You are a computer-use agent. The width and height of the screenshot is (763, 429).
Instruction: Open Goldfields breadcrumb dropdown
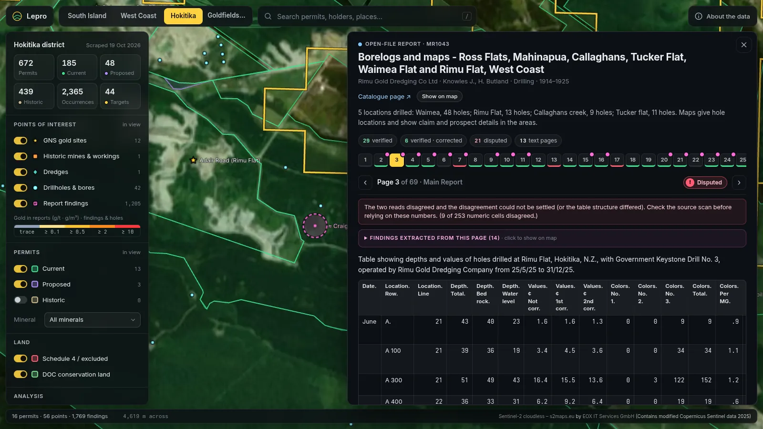[x=227, y=16]
